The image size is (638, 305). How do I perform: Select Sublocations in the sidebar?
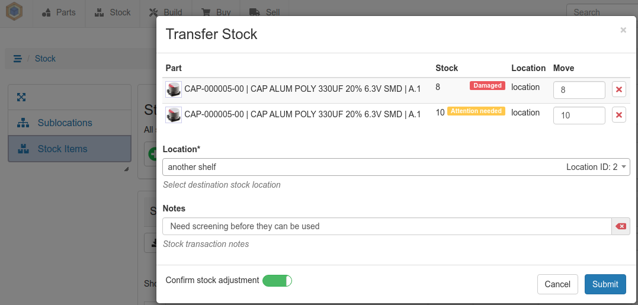65,123
